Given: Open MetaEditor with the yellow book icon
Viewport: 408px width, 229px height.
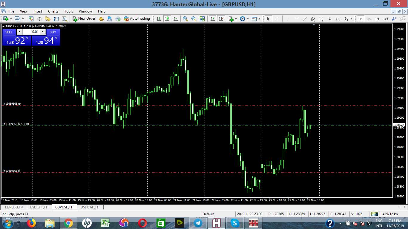Looking at the screenshot, I should (101, 19).
